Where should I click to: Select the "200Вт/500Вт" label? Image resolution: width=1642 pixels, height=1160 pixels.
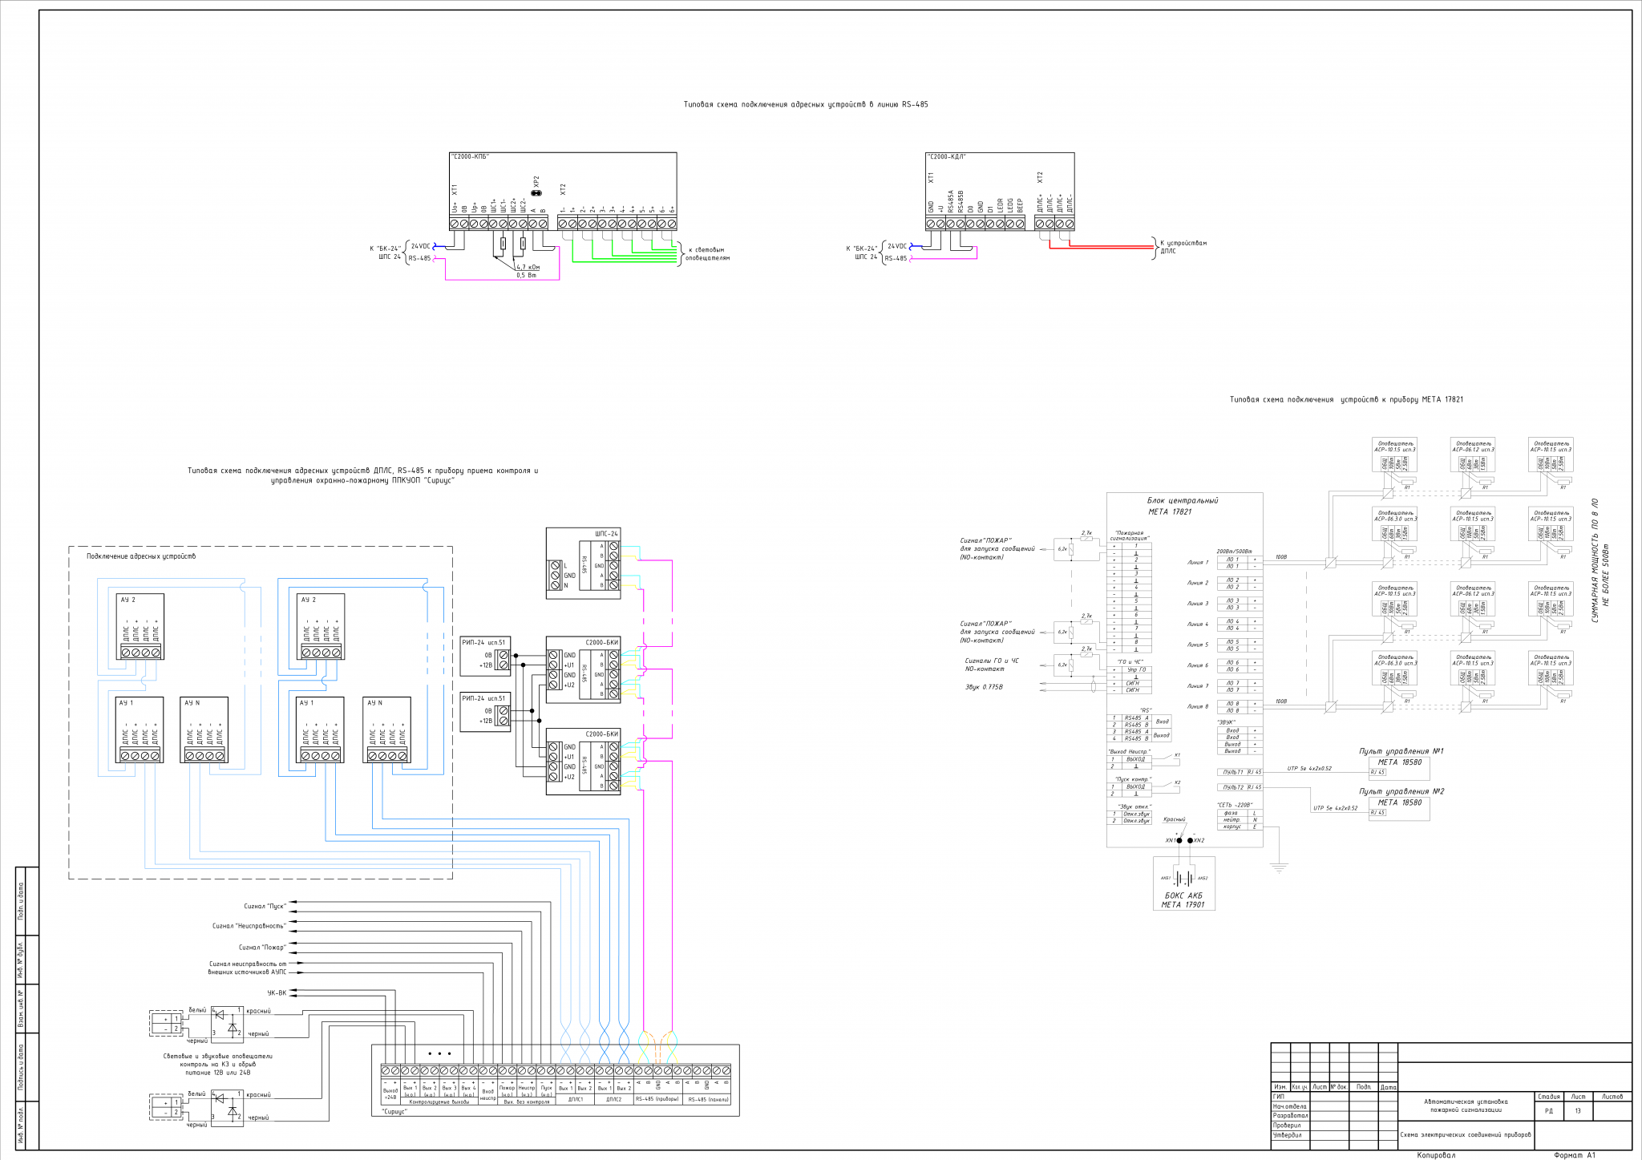pyautogui.click(x=1234, y=552)
